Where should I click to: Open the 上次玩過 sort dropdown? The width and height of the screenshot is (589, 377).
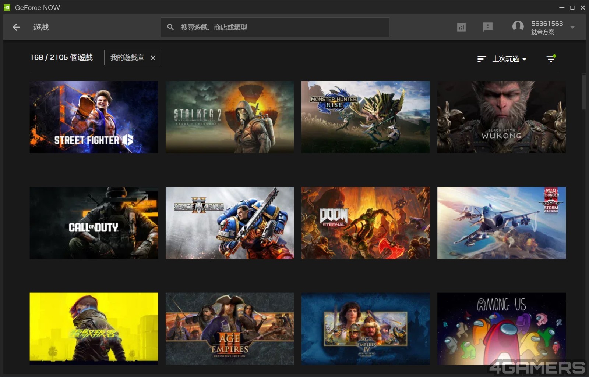(x=509, y=59)
